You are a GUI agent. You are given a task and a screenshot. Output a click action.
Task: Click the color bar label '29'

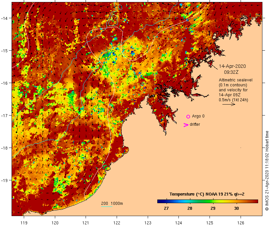(x=213, y=208)
